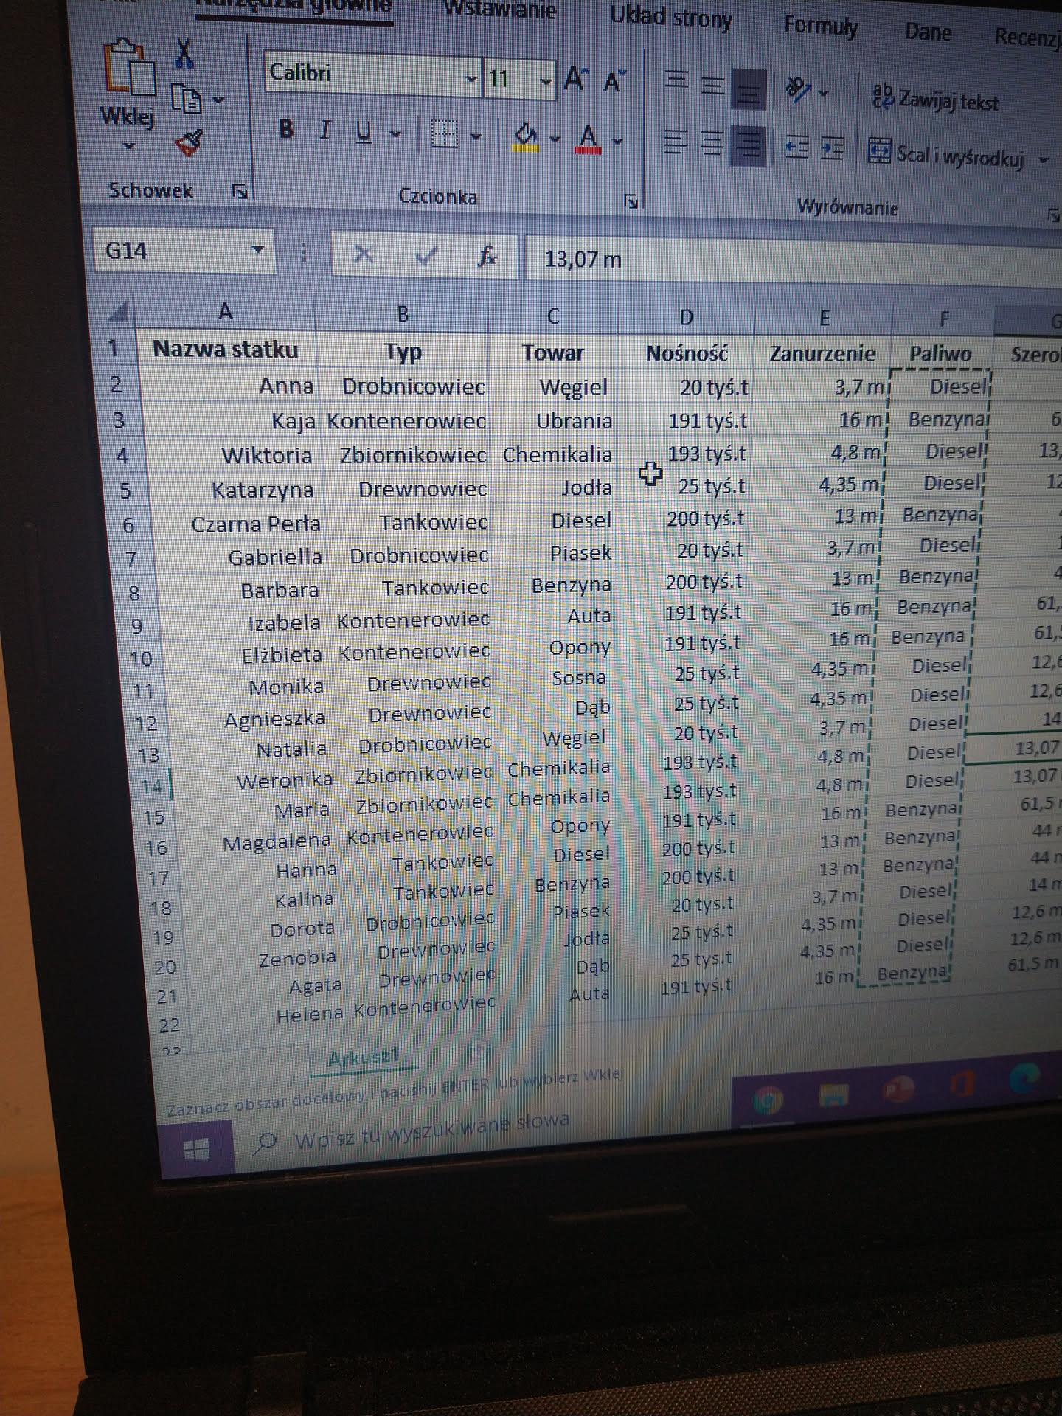
Task: Click the Increase Indent icon
Action: coord(832,147)
